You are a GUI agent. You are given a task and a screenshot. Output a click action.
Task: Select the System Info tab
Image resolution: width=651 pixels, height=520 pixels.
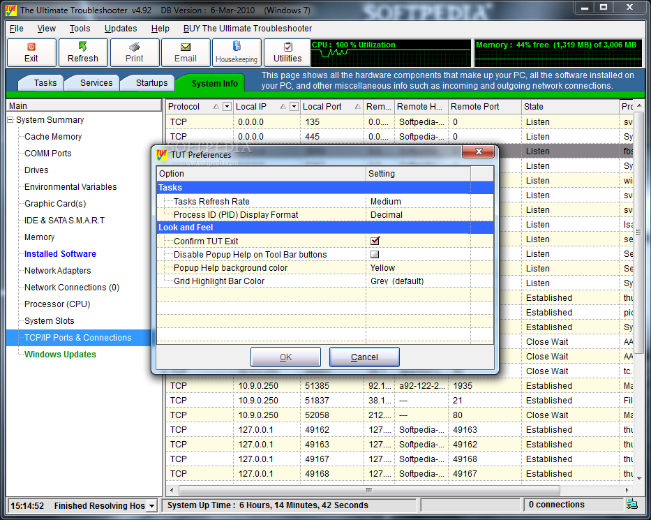pyautogui.click(x=211, y=83)
